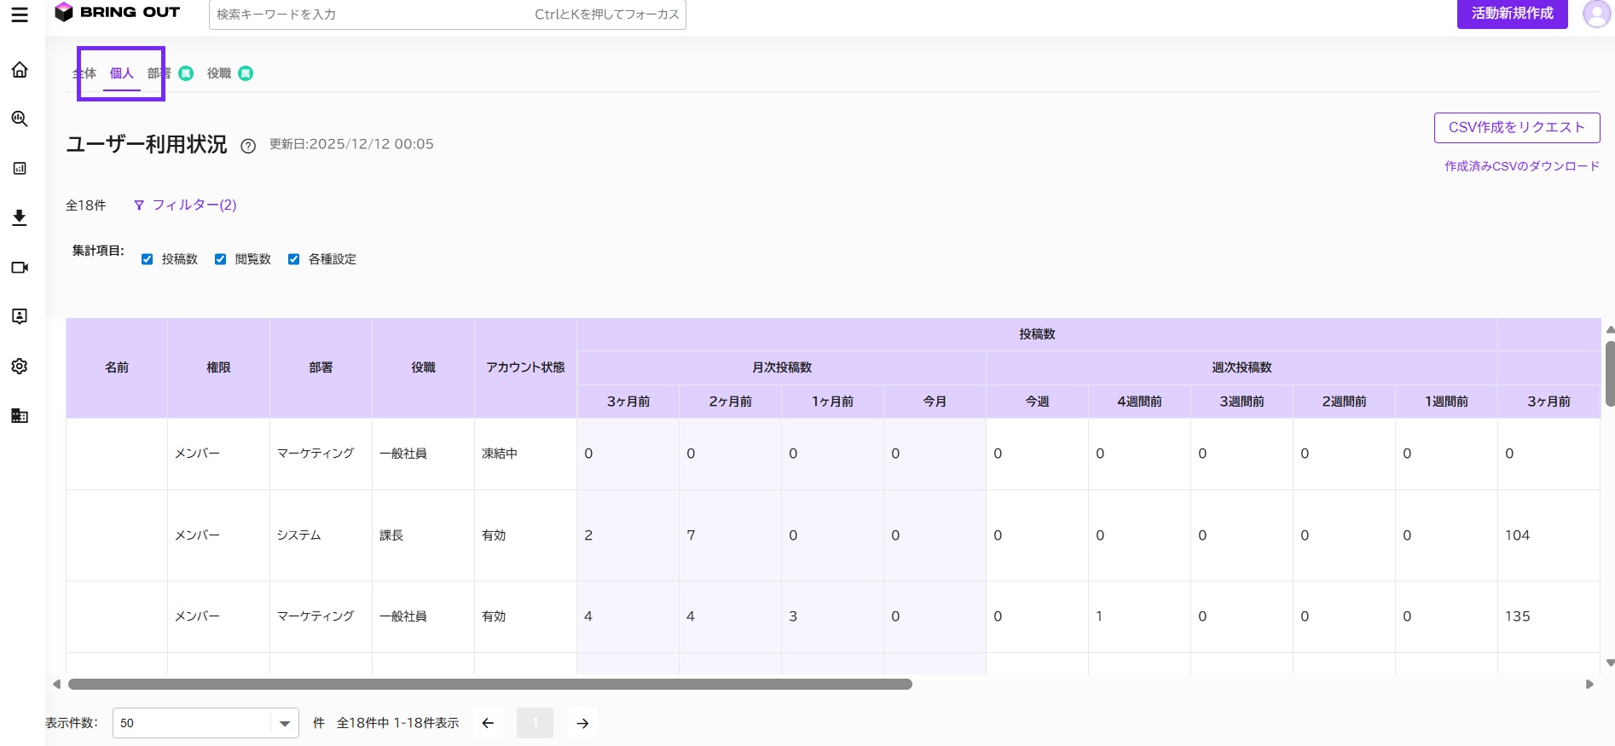
Task: Switch to the 役職 tab
Action: tap(219, 73)
